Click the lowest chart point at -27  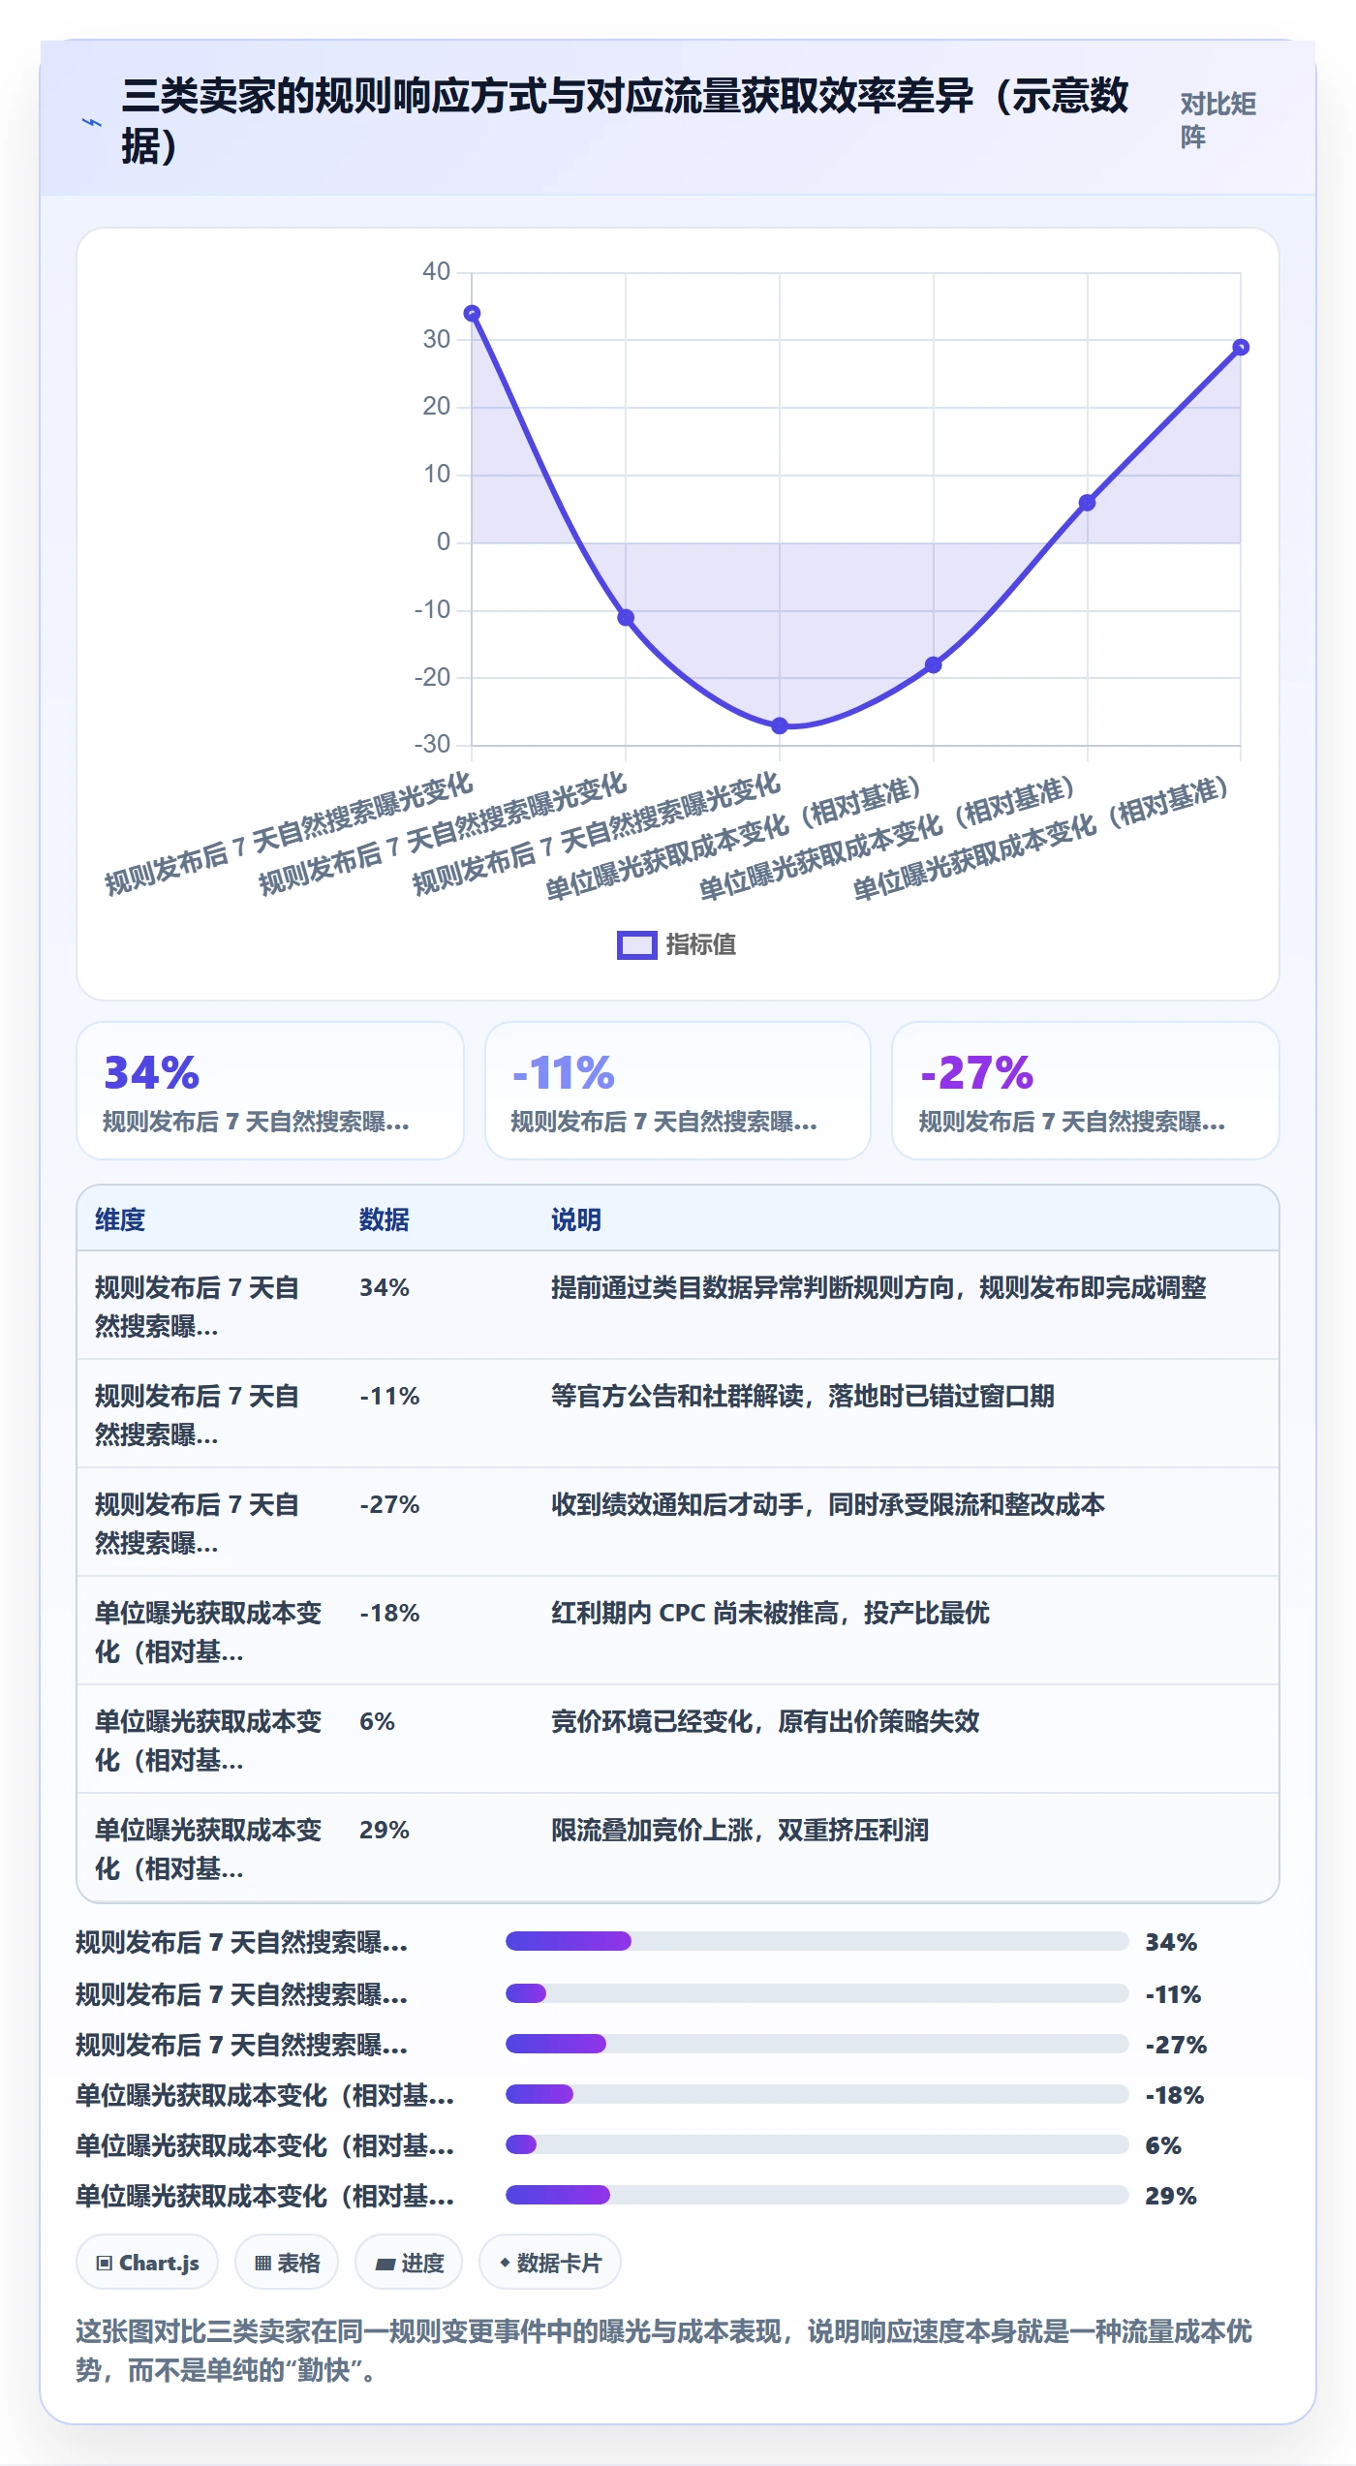click(x=780, y=725)
